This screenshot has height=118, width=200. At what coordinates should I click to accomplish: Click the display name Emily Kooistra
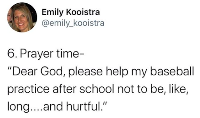point(71,12)
